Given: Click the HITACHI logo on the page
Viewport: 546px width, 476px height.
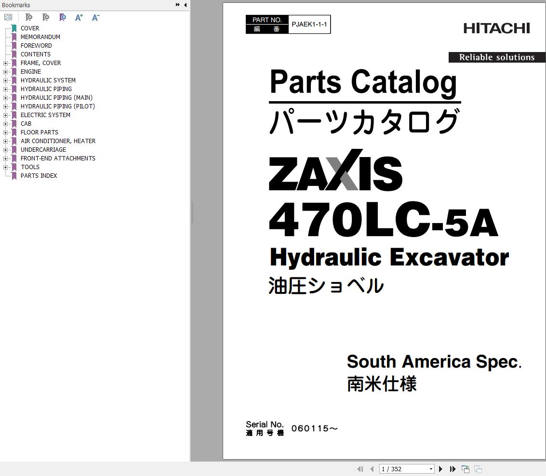Looking at the screenshot, I should pos(496,28).
